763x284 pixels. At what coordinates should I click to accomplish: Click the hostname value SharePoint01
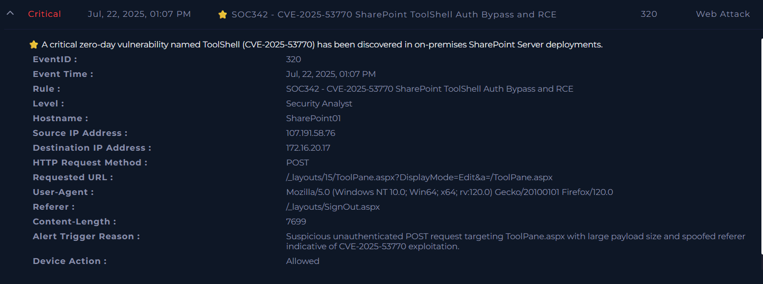313,119
